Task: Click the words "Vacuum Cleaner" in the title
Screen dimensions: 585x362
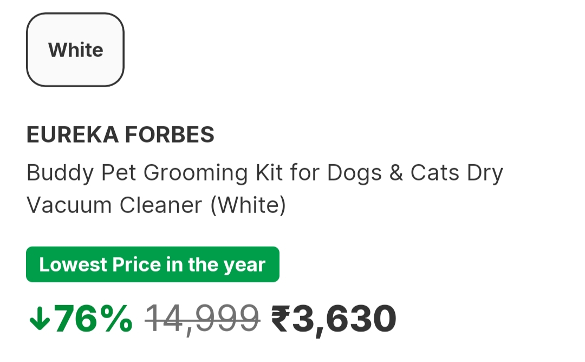Action: click(x=114, y=206)
